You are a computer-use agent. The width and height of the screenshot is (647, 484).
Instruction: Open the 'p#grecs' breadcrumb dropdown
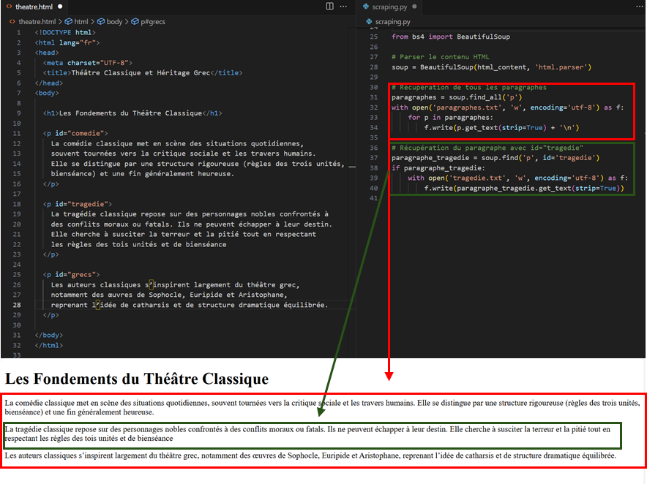[x=153, y=21]
